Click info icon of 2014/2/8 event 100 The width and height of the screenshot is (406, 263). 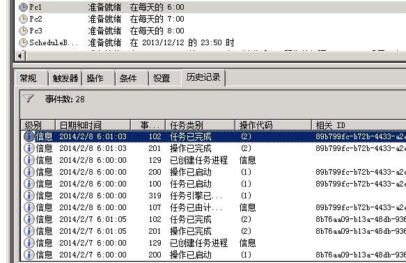(29, 184)
